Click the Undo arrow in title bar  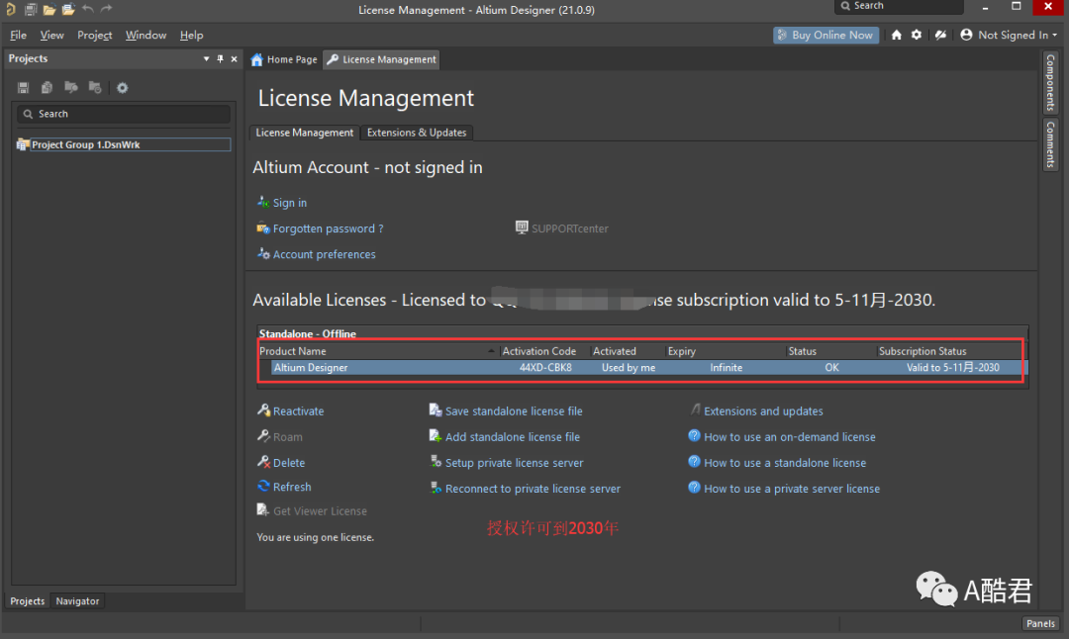pos(87,10)
